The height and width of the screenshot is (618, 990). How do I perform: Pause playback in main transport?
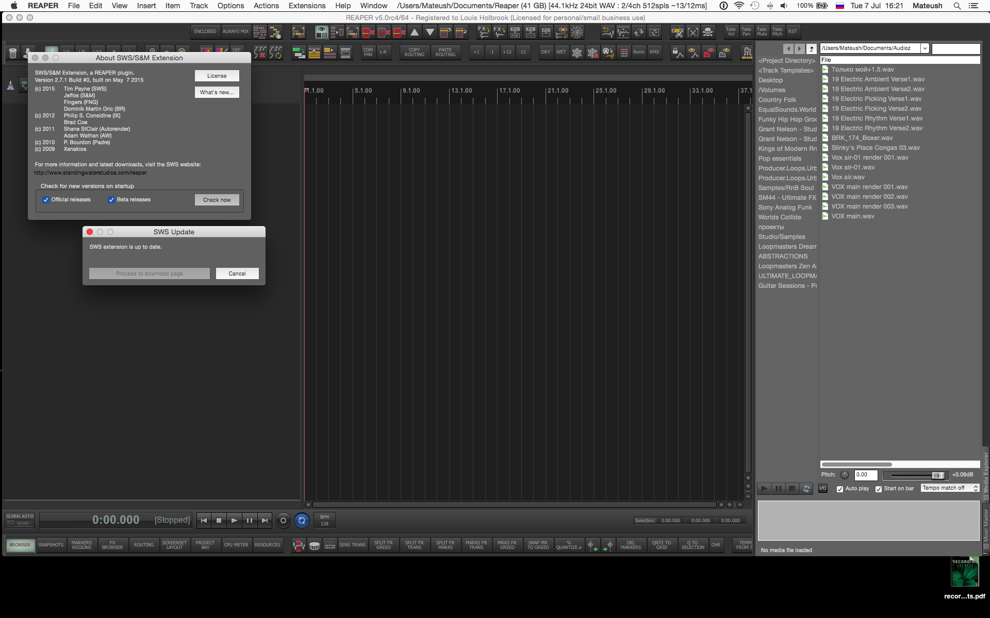point(250,521)
